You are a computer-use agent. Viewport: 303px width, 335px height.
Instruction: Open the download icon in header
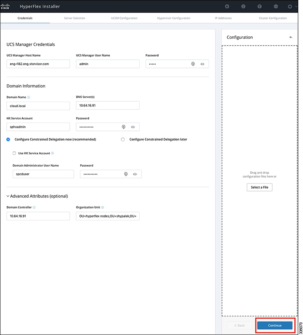[x=227, y=6]
